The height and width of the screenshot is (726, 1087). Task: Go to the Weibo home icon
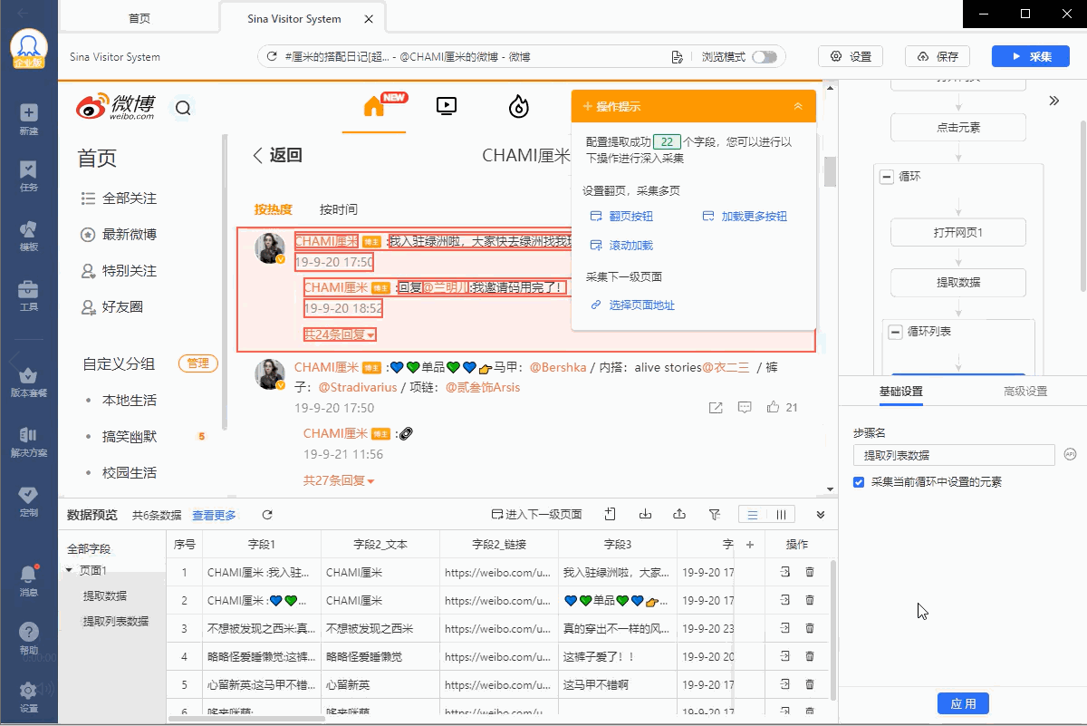coord(374,105)
